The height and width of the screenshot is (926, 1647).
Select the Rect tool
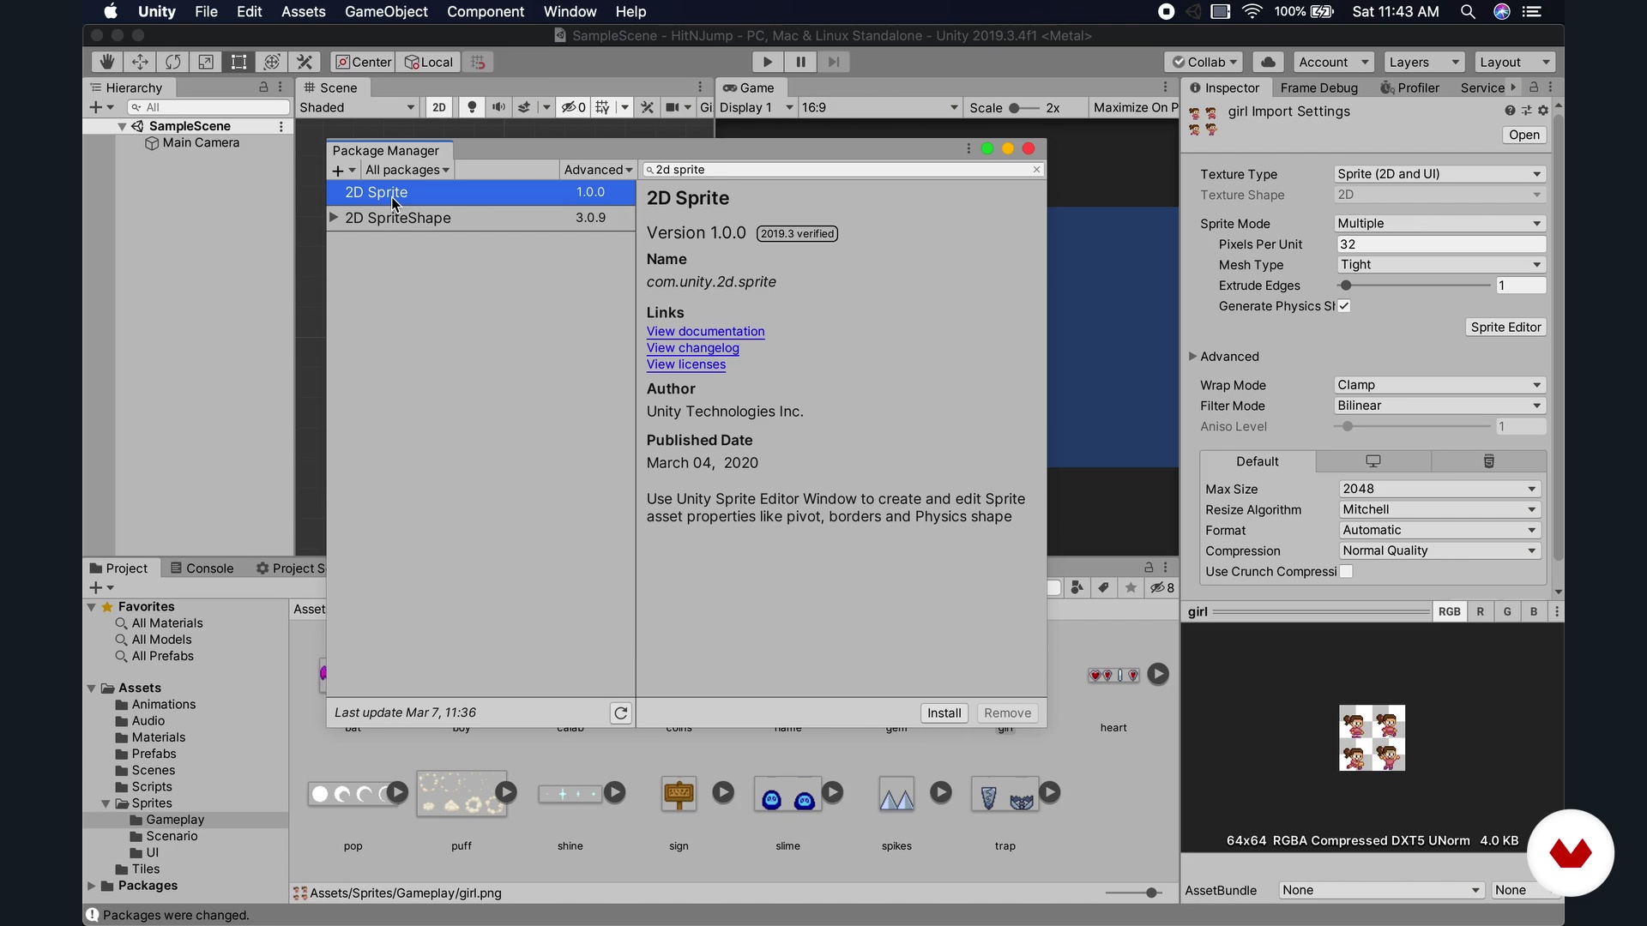point(238,62)
